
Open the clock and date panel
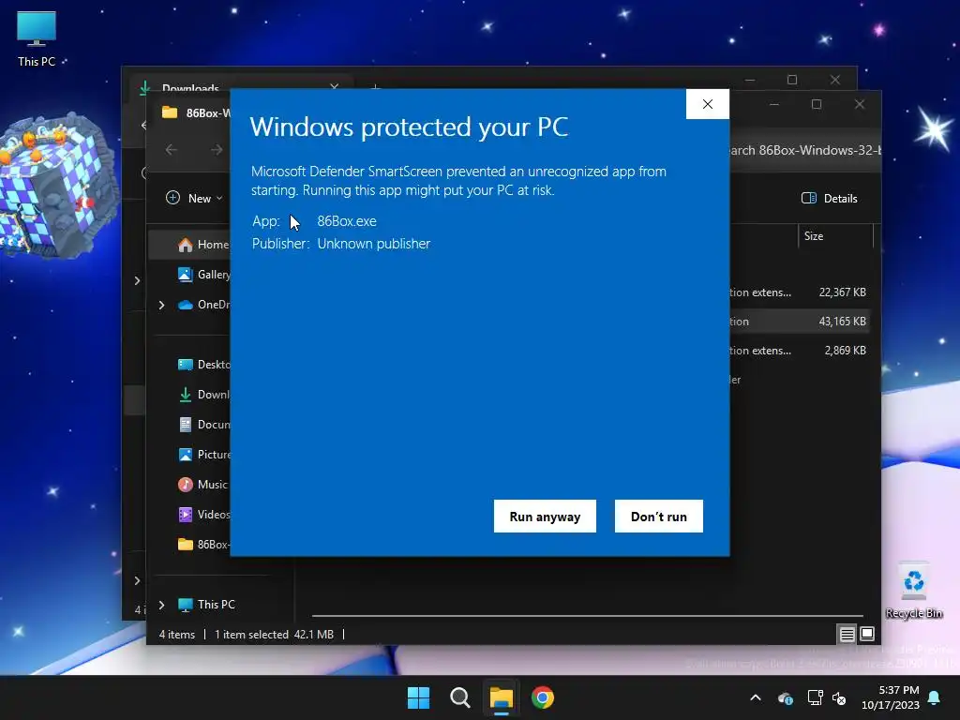(891, 697)
